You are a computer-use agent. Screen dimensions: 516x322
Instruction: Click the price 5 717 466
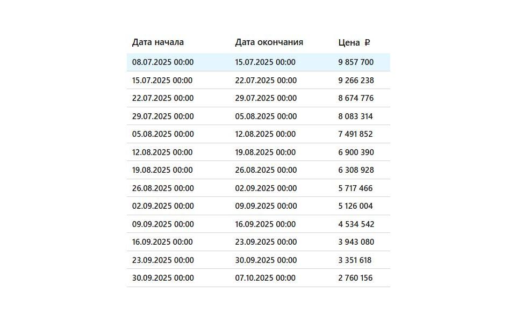pos(355,188)
